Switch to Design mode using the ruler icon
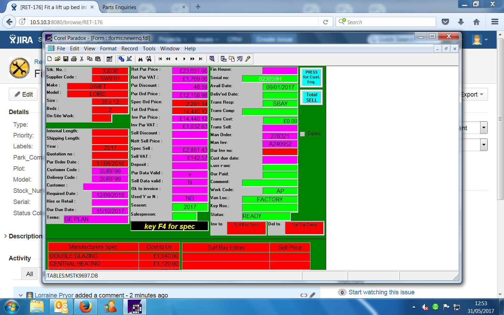The width and height of the screenshot is (504, 315). coord(129,59)
